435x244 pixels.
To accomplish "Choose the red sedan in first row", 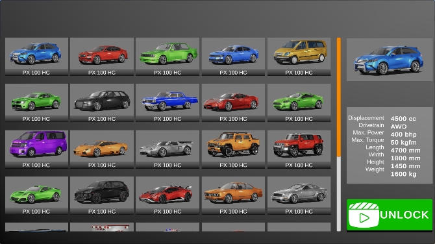I will pos(102,56).
